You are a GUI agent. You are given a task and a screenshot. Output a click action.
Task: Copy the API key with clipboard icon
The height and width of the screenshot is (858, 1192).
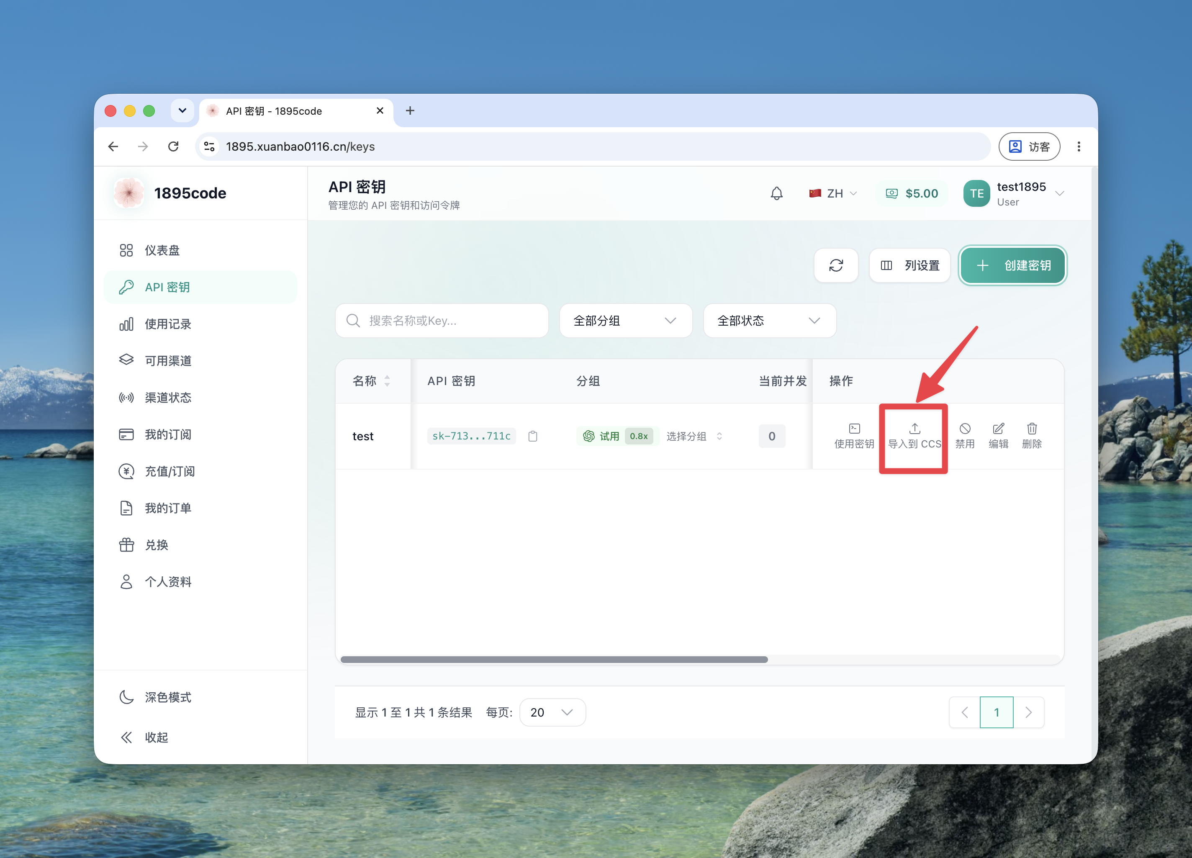tap(532, 436)
